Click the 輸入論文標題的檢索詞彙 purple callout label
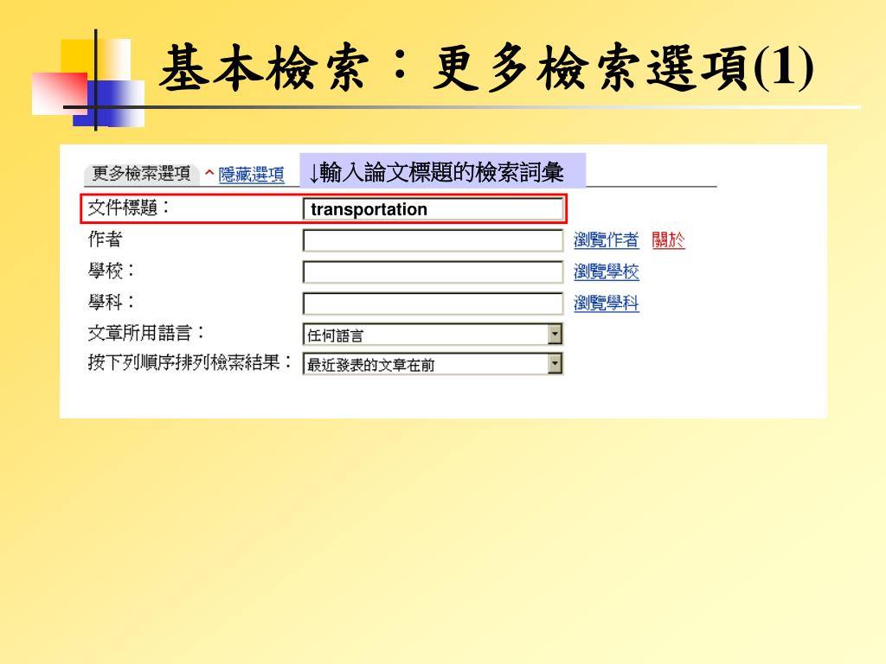Screen dimensions: 886x664 click(x=442, y=171)
